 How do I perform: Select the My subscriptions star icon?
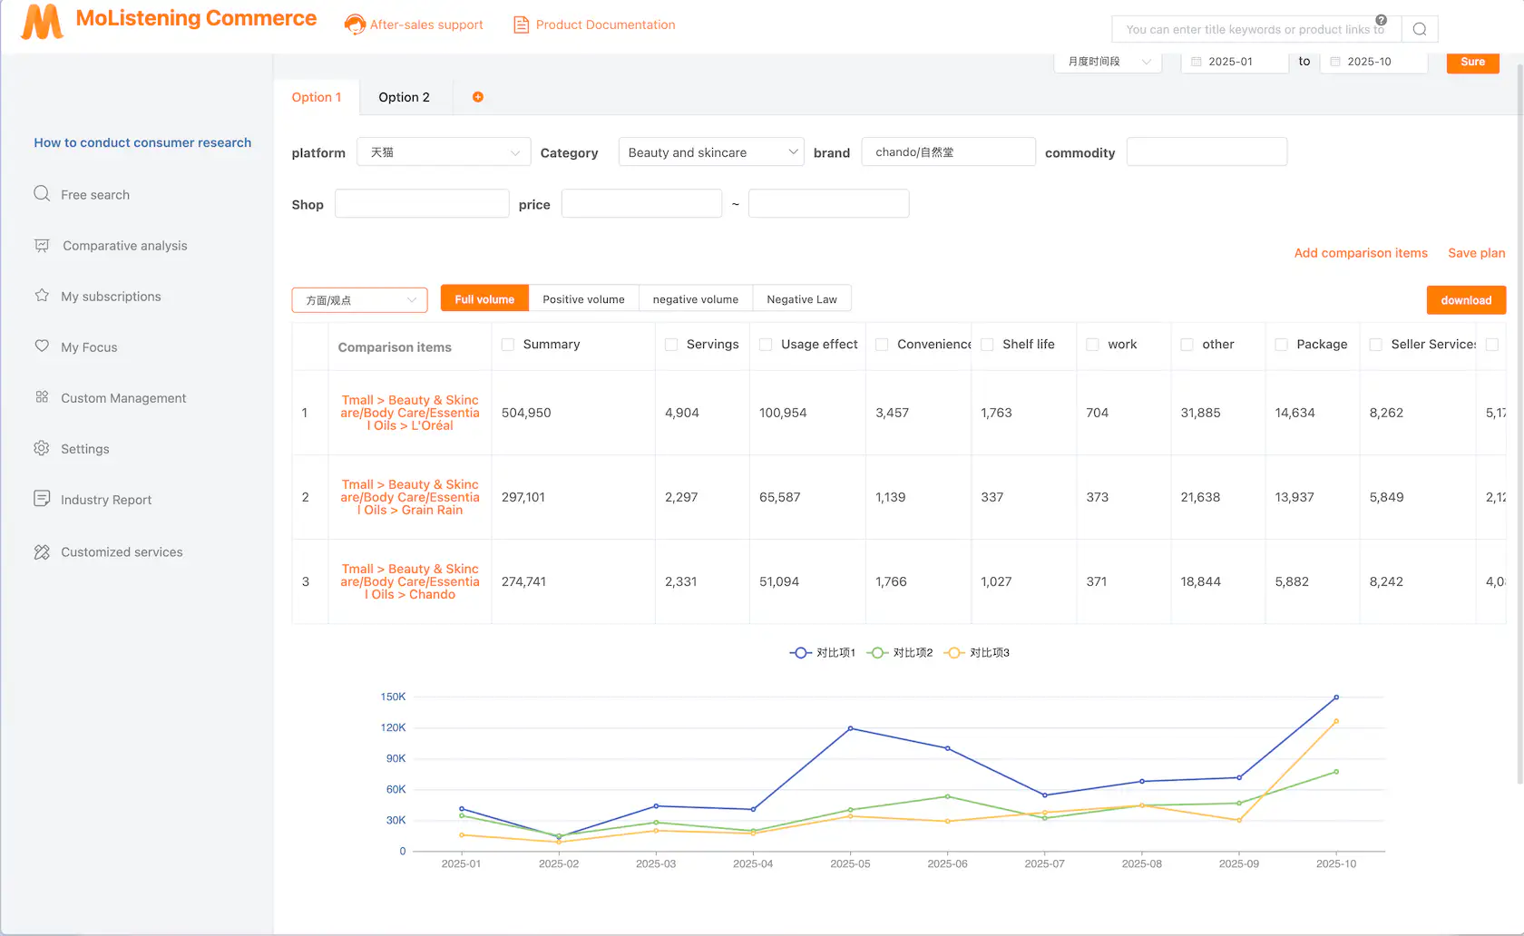coord(42,295)
